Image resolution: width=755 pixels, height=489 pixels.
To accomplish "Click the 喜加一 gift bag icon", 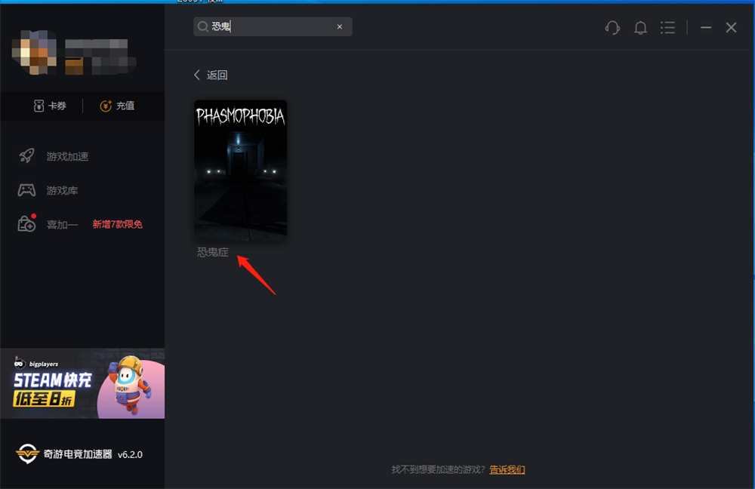I will pos(26,224).
